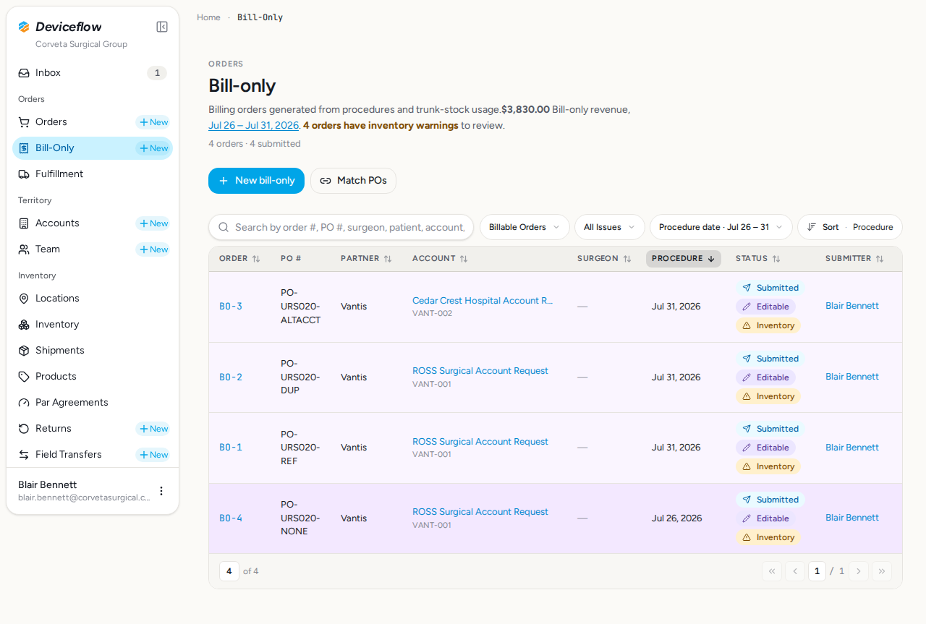Viewport: 926px width, 624px height.
Task: Click the Match POs button
Action: point(353,181)
